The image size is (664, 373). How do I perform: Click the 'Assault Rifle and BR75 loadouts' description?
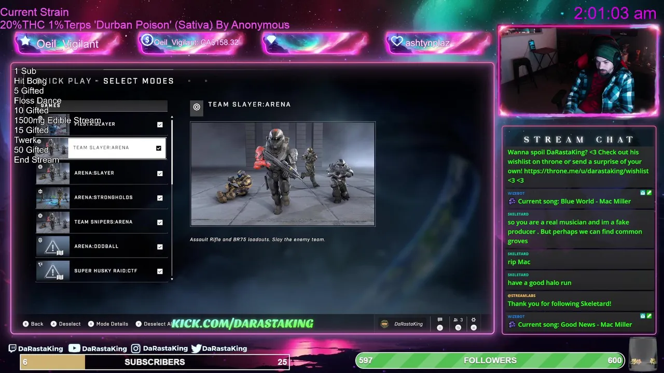point(257,240)
